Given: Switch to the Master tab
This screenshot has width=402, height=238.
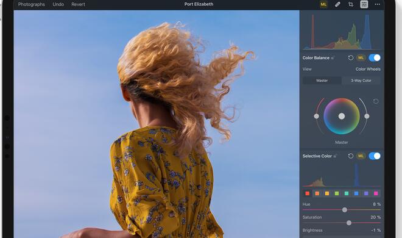Looking at the screenshot, I should click(x=322, y=81).
